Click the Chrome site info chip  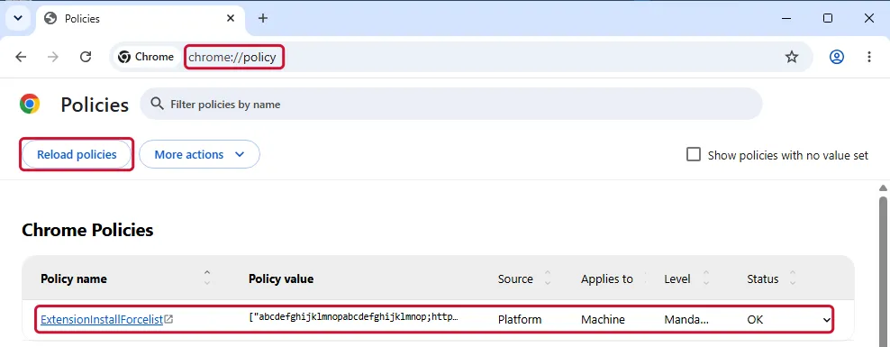coord(146,57)
